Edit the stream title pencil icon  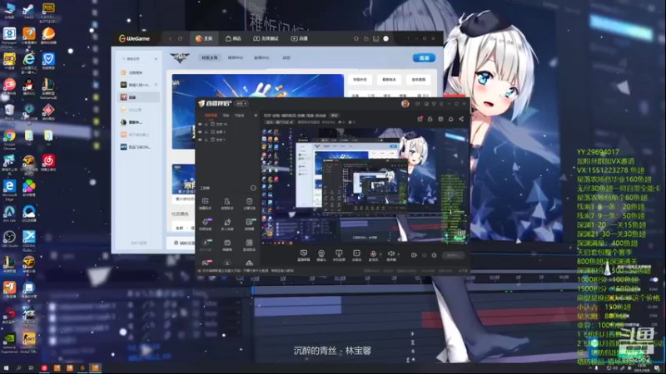click(291, 122)
